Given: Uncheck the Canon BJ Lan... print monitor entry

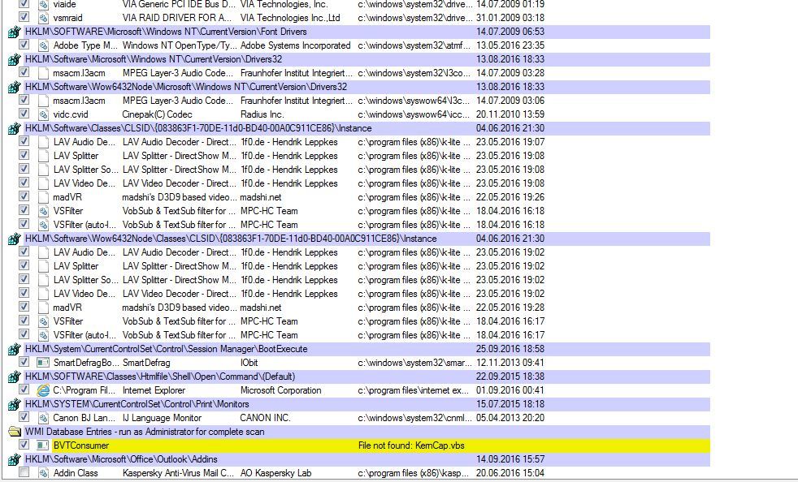Looking at the screenshot, I should point(24,417).
